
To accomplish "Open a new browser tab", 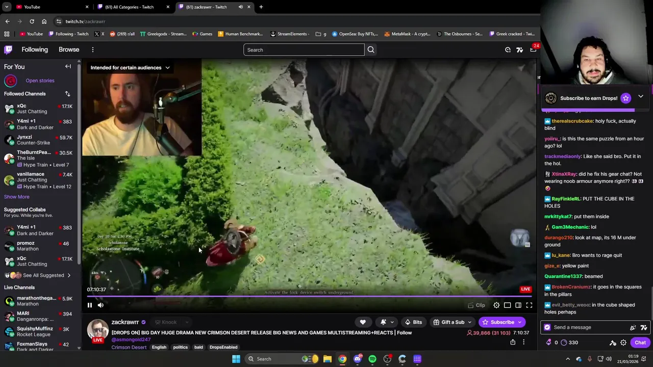I will point(261,7).
